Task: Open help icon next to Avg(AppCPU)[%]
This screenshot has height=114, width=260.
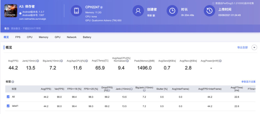Action: click(x=87, y=61)
